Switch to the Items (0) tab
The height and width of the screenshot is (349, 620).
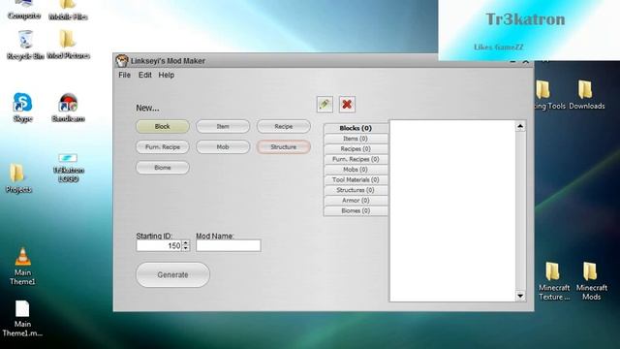(x=356, y=139)
